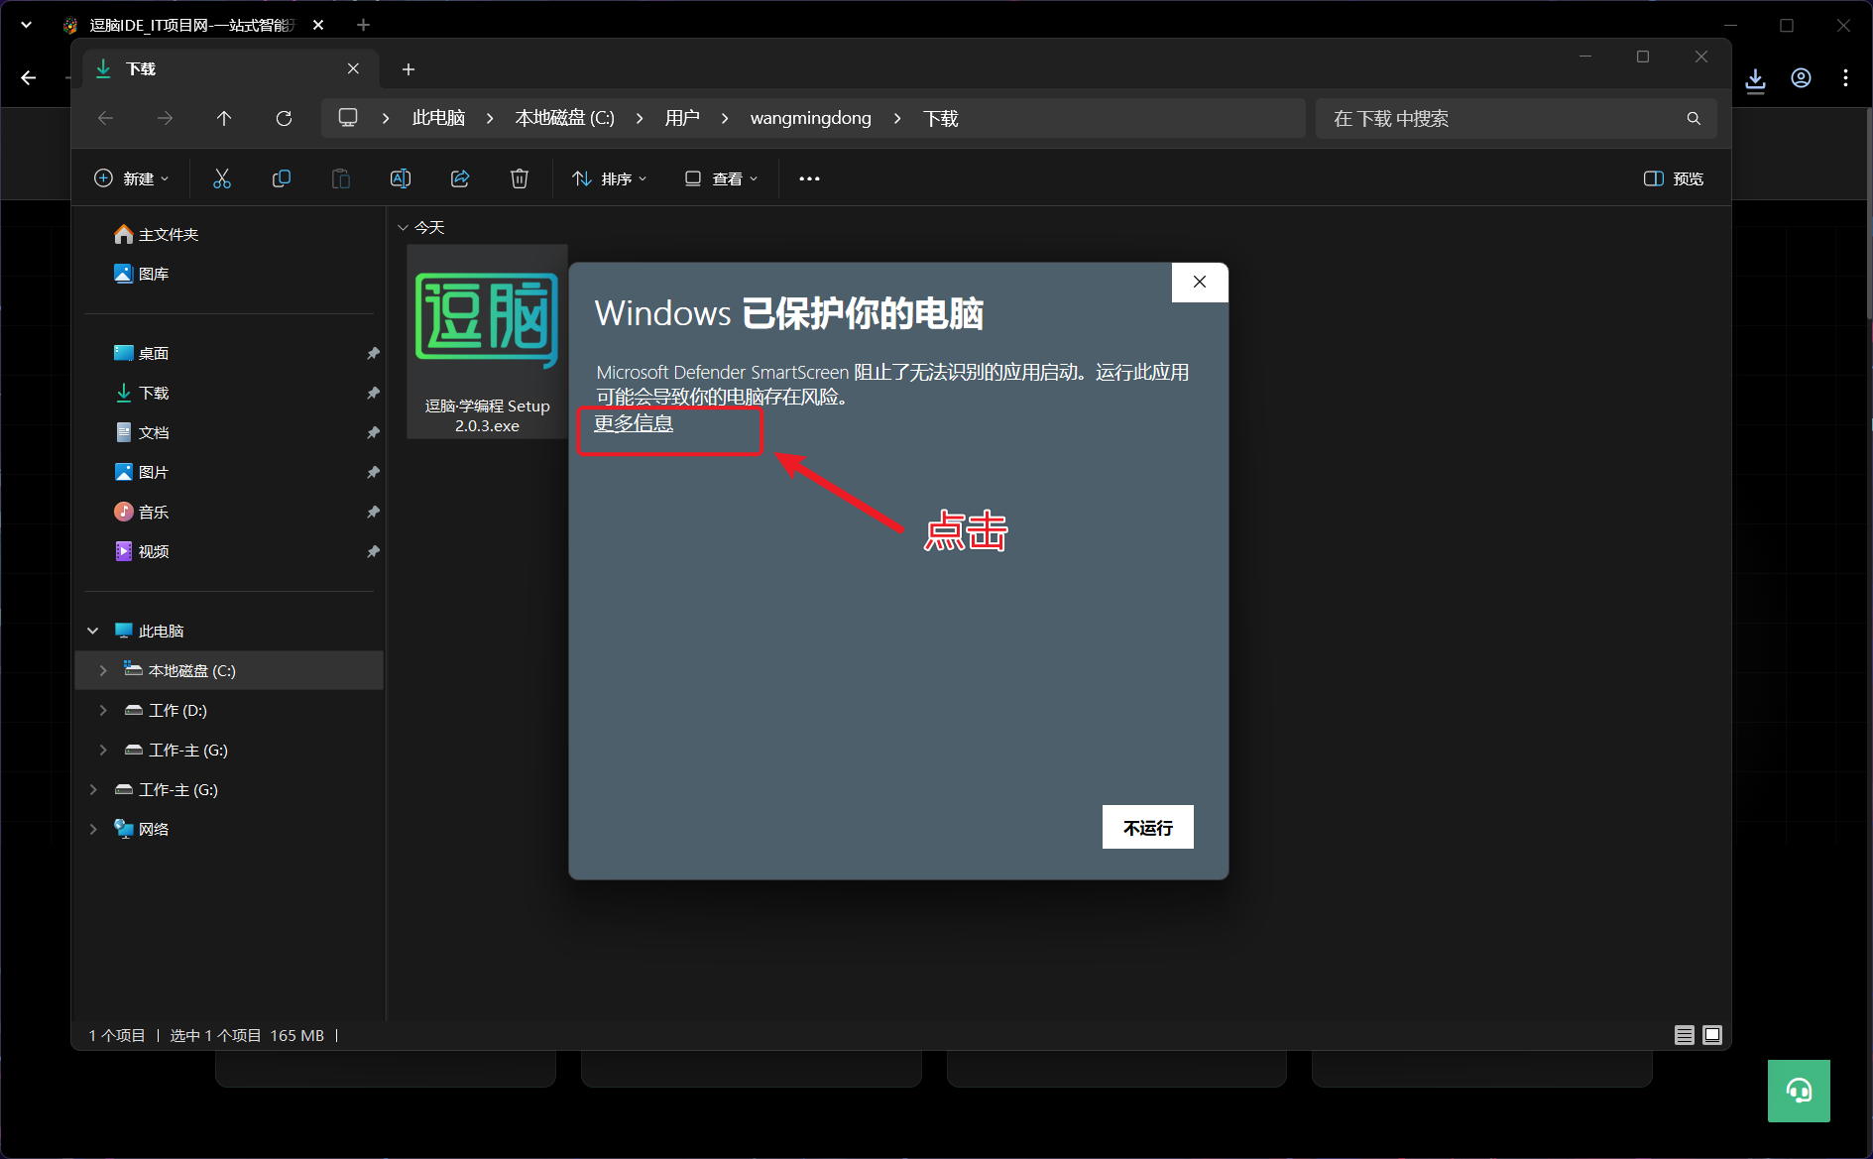This screenshot has width=1873, height=1159.
Task: Unpin 桌面 using its pin icon
Action: click(x=373, y=353)
